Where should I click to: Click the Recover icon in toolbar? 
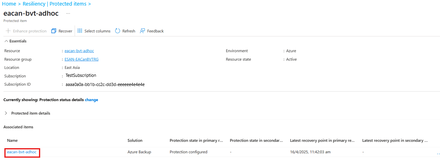pyautogui.click(x=54, y=31)
